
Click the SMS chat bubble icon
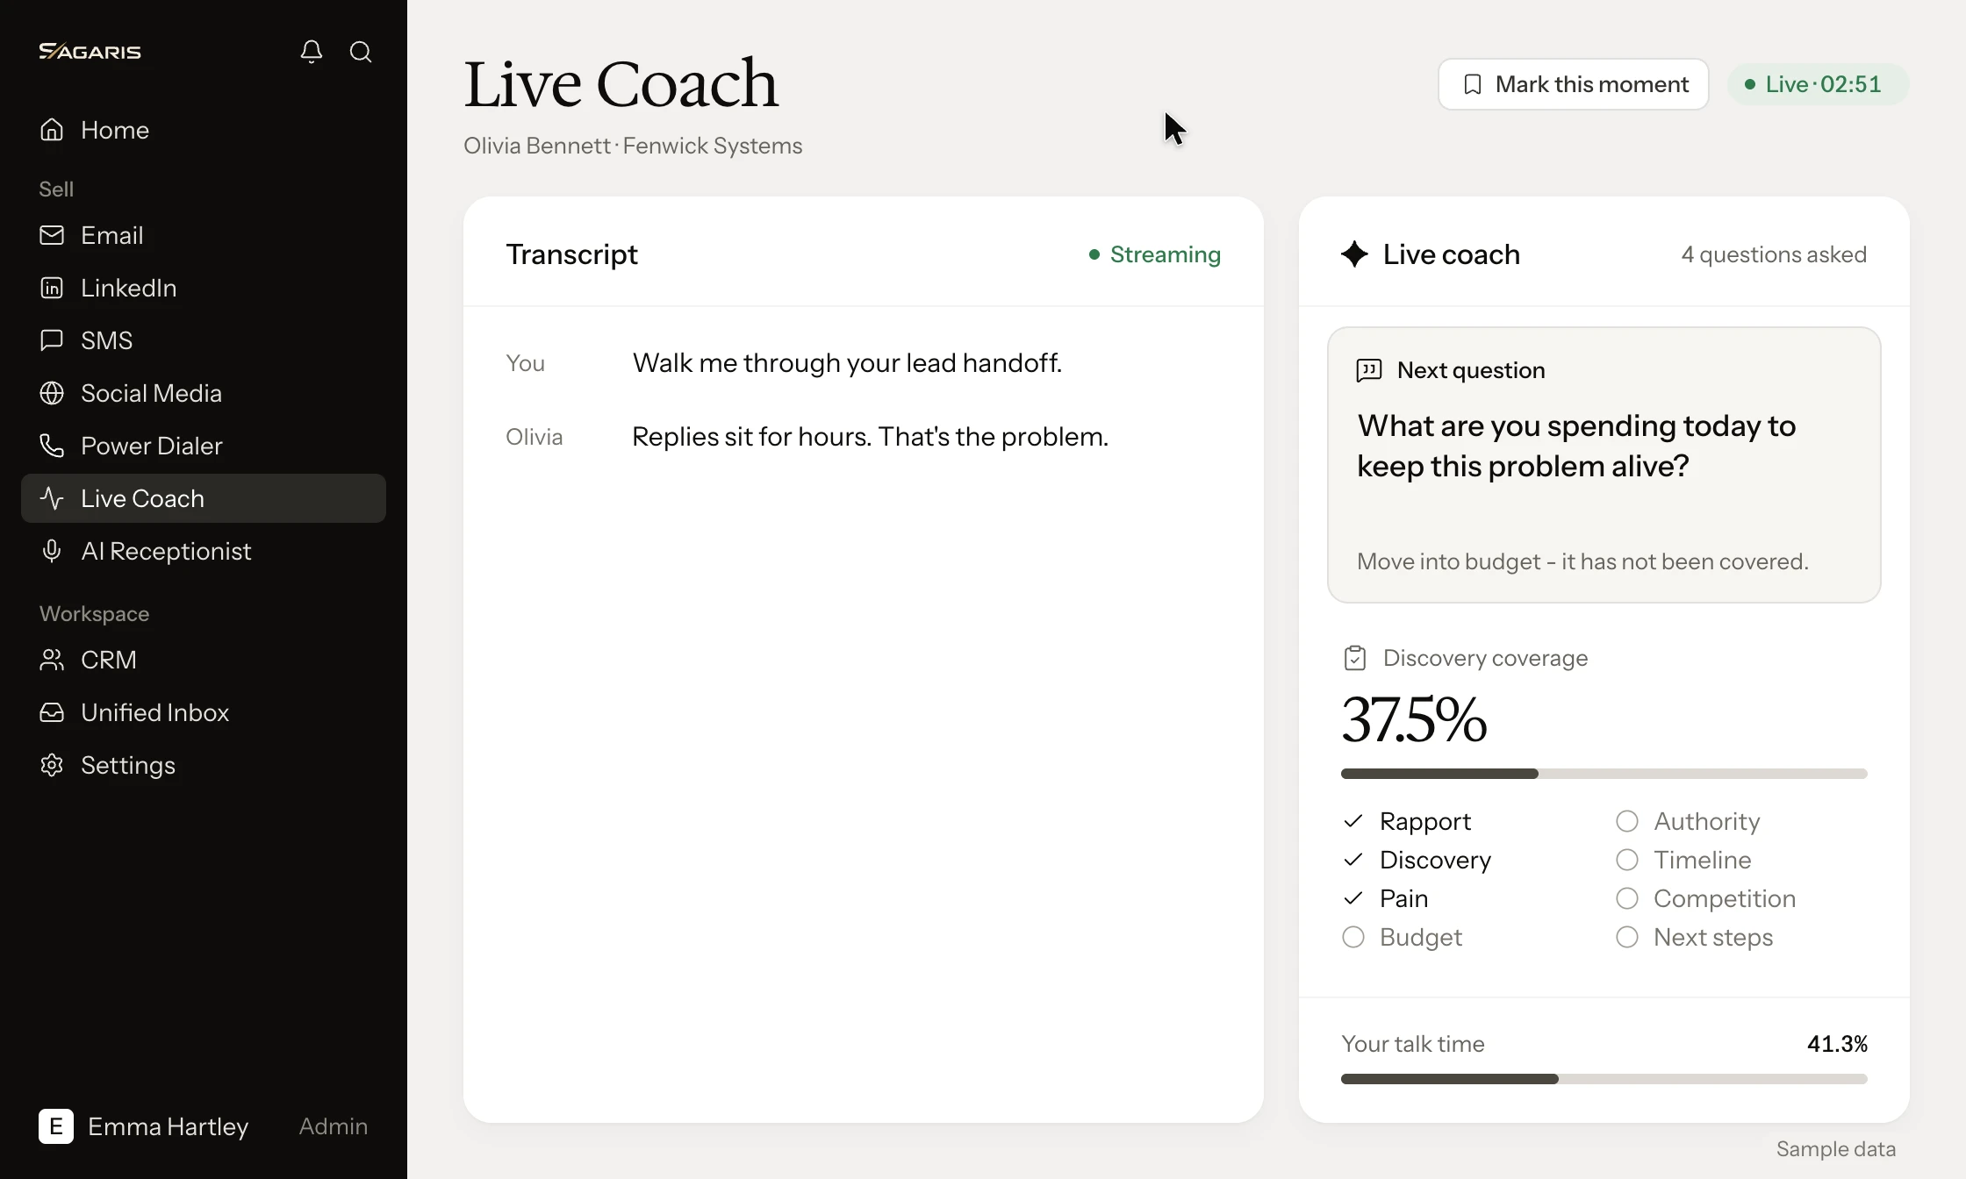click(x=52, y=340)
